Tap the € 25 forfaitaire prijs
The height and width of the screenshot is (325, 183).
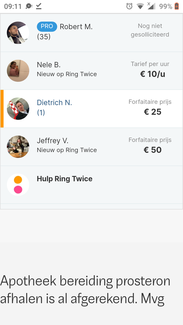coord(152,112)
